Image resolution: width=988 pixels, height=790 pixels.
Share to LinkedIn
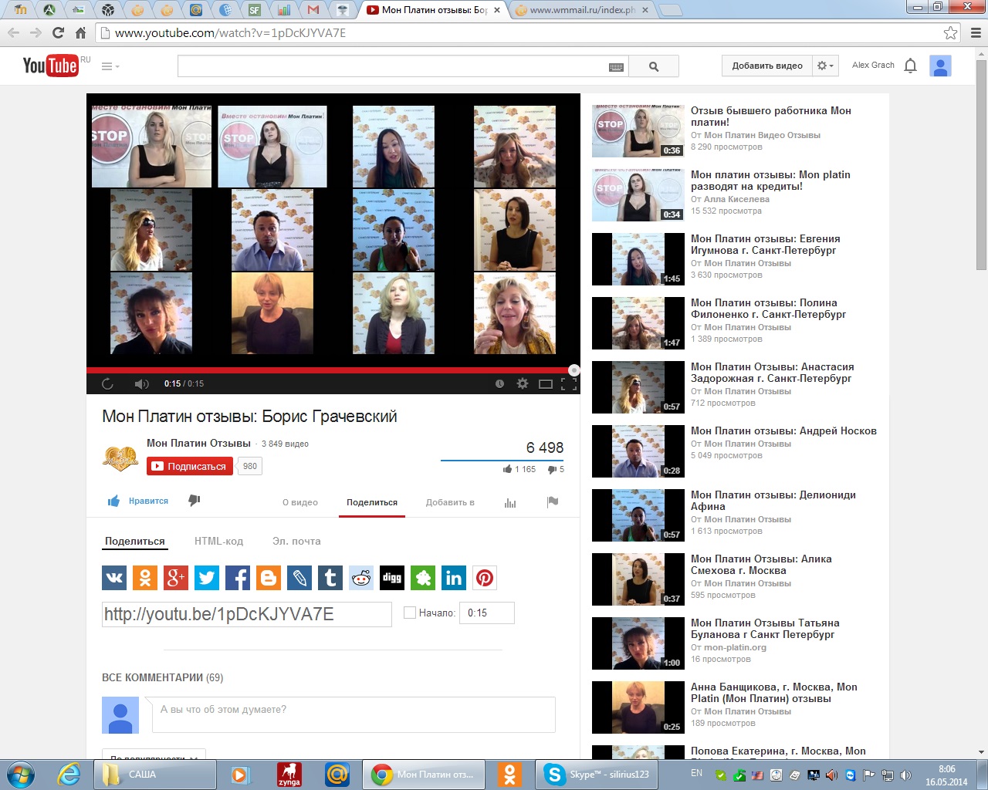point(454,578)
